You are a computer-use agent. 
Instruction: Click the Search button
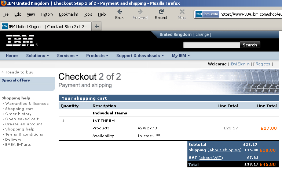click(250, 45)
